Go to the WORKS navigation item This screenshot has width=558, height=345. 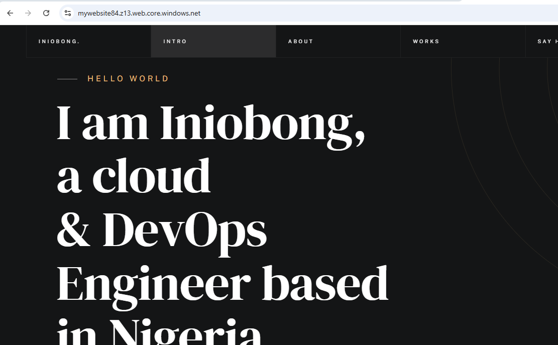[463, 41]
